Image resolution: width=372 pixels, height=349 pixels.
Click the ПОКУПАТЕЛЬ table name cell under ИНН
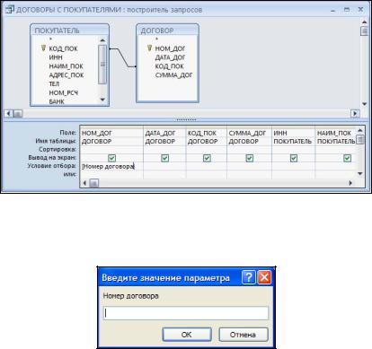click(x=294, y=141)
